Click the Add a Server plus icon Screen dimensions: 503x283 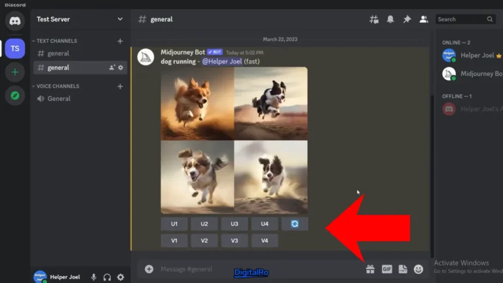click(14, 71)
